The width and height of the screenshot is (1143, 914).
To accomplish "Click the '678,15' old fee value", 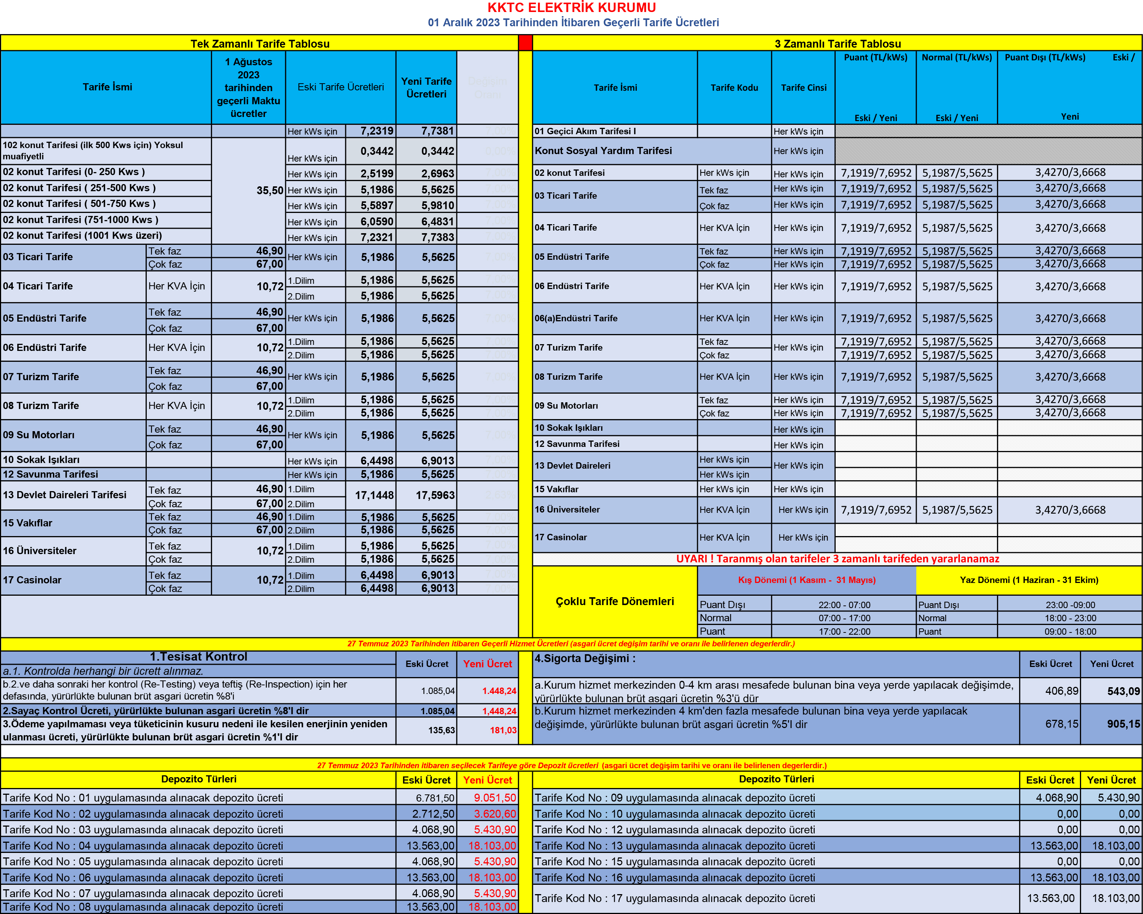I will point(1050,724).
